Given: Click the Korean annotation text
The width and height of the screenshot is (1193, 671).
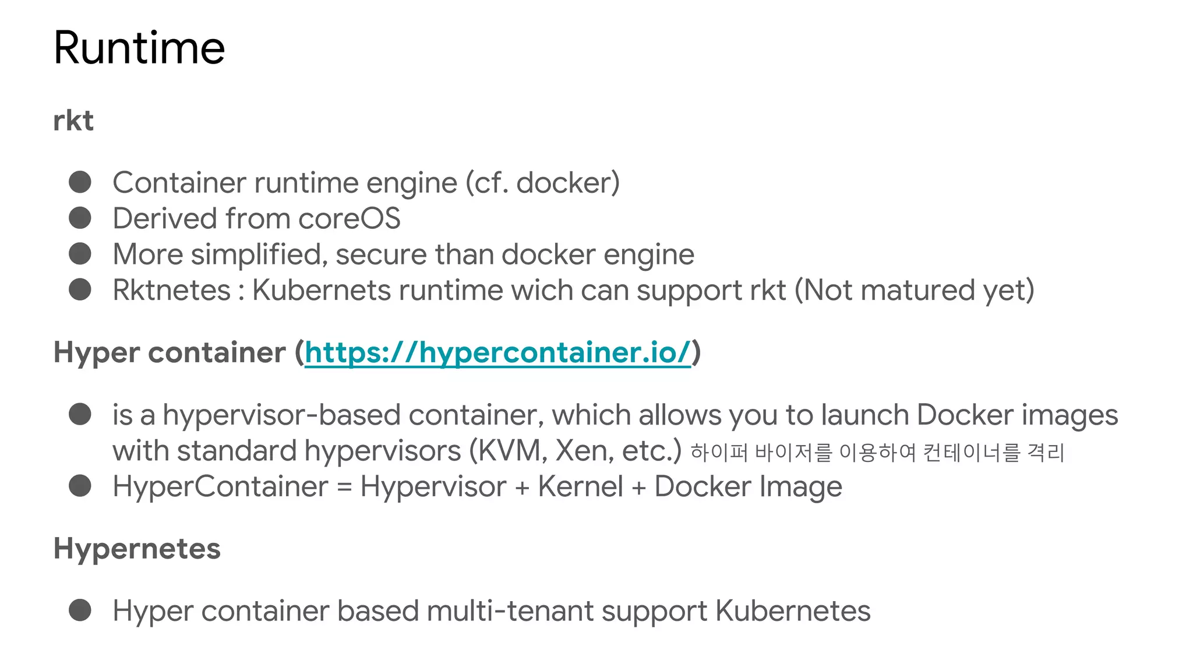Looking at the screenshot, I should 877,452.
